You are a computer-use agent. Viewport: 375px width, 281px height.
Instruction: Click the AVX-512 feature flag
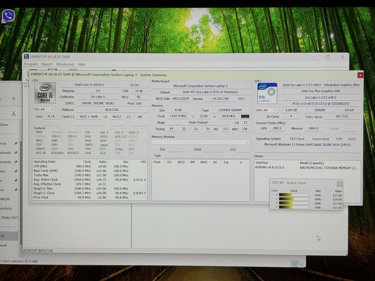[121, 137]
